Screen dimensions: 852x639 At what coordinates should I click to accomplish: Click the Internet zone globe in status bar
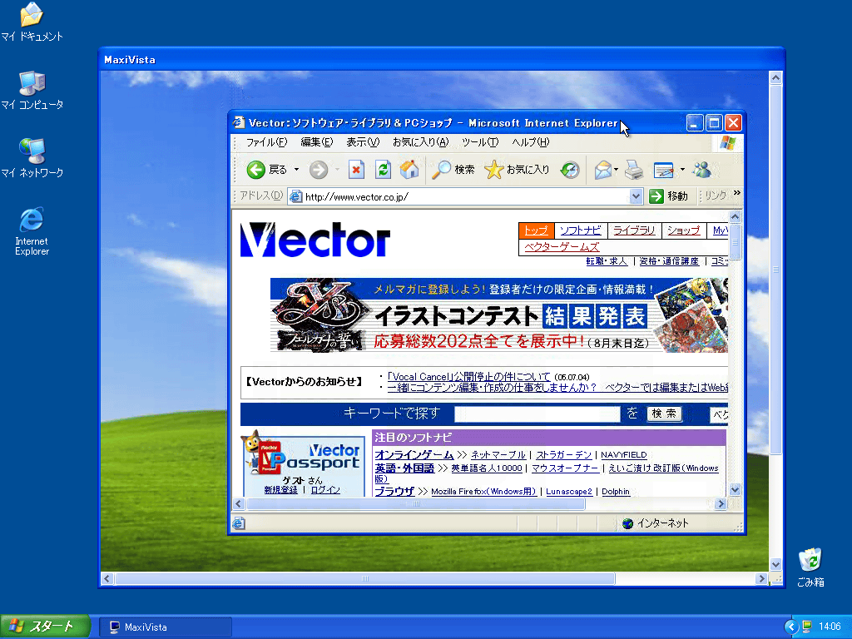627,523
